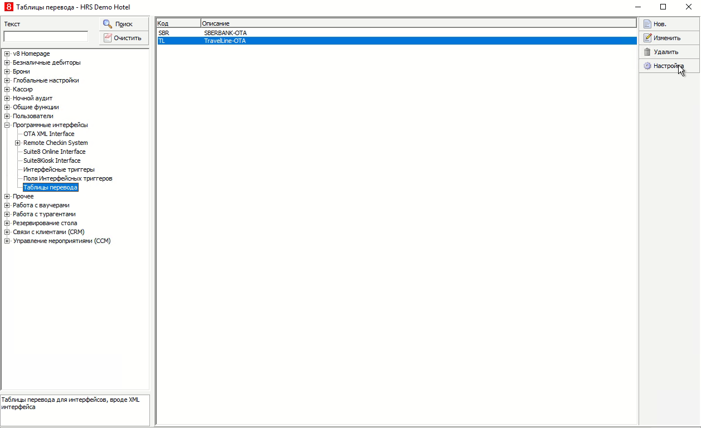The image size is (701, 428).
Task: Select Пользователи tree label
Action: click(x=33, y=116)
